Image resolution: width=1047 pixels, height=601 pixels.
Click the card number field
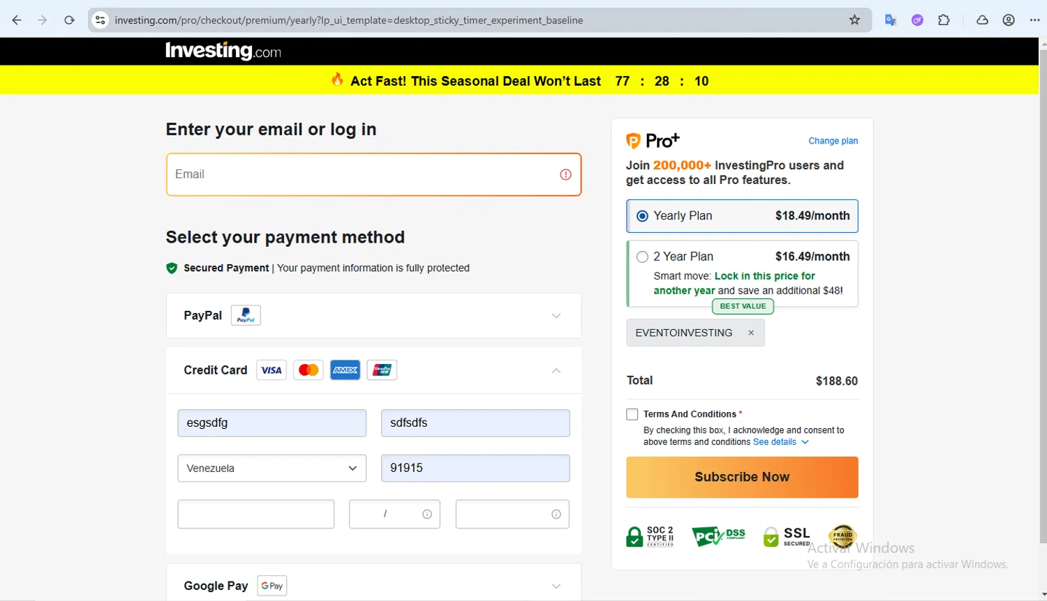(256, 515)
